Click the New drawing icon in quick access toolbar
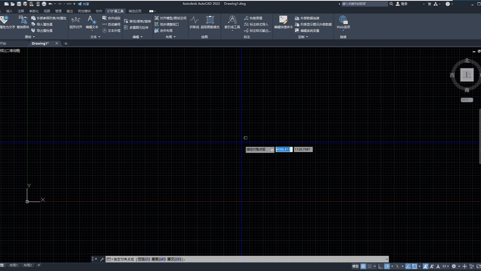 6,4
